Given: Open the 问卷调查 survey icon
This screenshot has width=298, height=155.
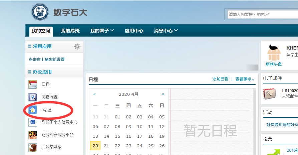Looking at the screenshot, I should click(x=33, y=97).
